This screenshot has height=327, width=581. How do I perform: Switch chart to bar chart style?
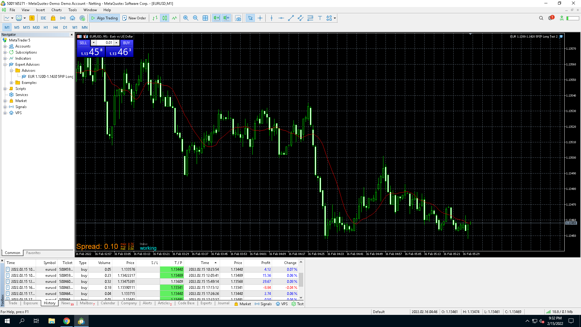(x=155, y=18)
